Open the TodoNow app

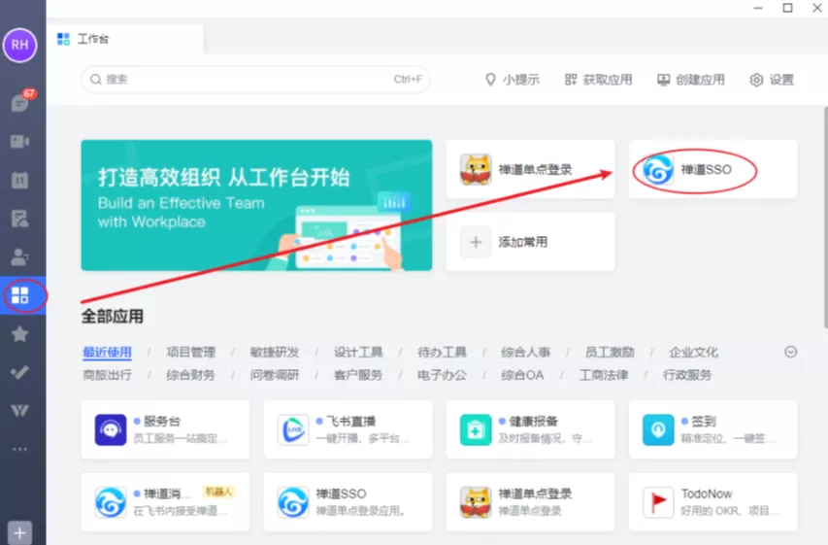click(x=712, y=502)
